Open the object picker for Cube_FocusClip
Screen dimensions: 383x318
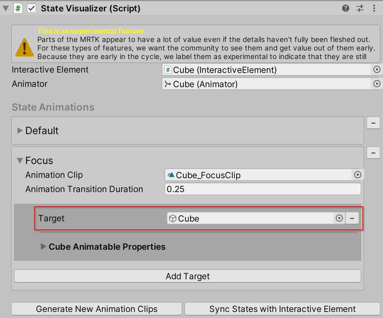point(357,175)
